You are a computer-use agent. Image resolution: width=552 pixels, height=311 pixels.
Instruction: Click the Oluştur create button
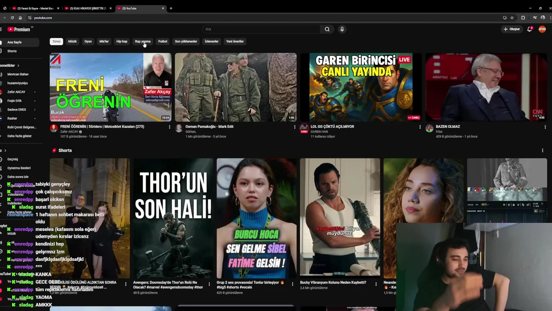pyautogui.click(x=512, y=29)
